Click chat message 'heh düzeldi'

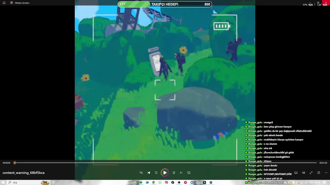[x=270, y=170]
